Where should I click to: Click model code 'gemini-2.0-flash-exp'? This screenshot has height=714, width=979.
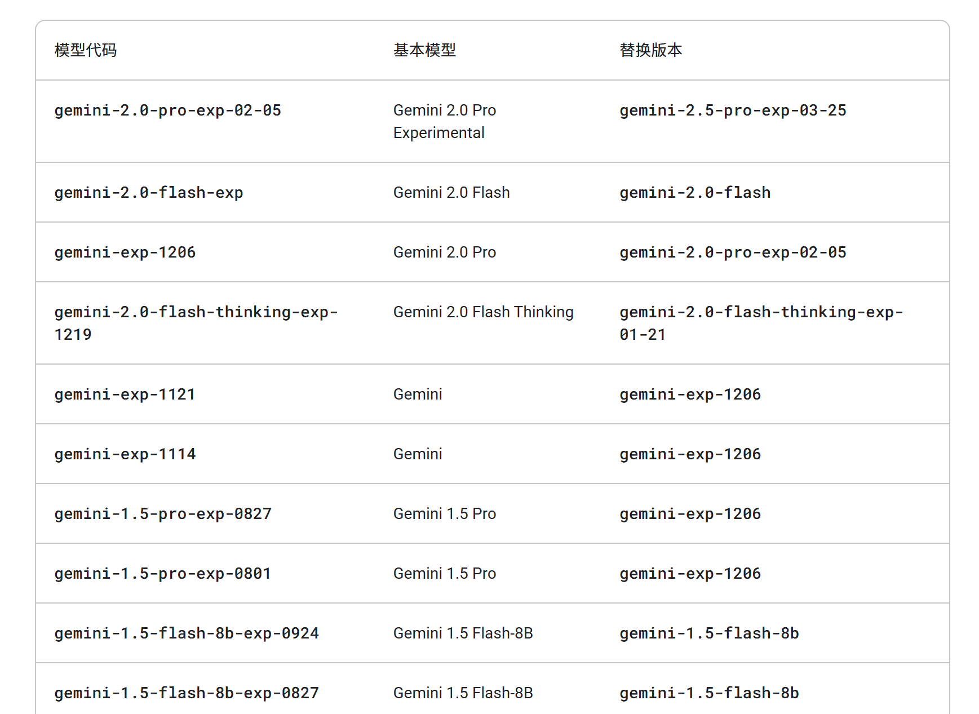tap(149, 193)
